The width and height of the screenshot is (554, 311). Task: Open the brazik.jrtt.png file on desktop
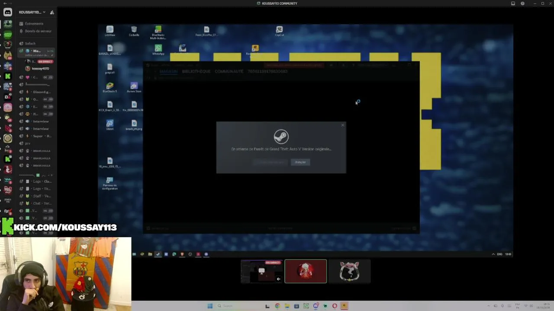pos(134,125)
